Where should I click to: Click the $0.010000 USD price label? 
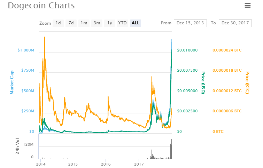(x=187, y=50)
